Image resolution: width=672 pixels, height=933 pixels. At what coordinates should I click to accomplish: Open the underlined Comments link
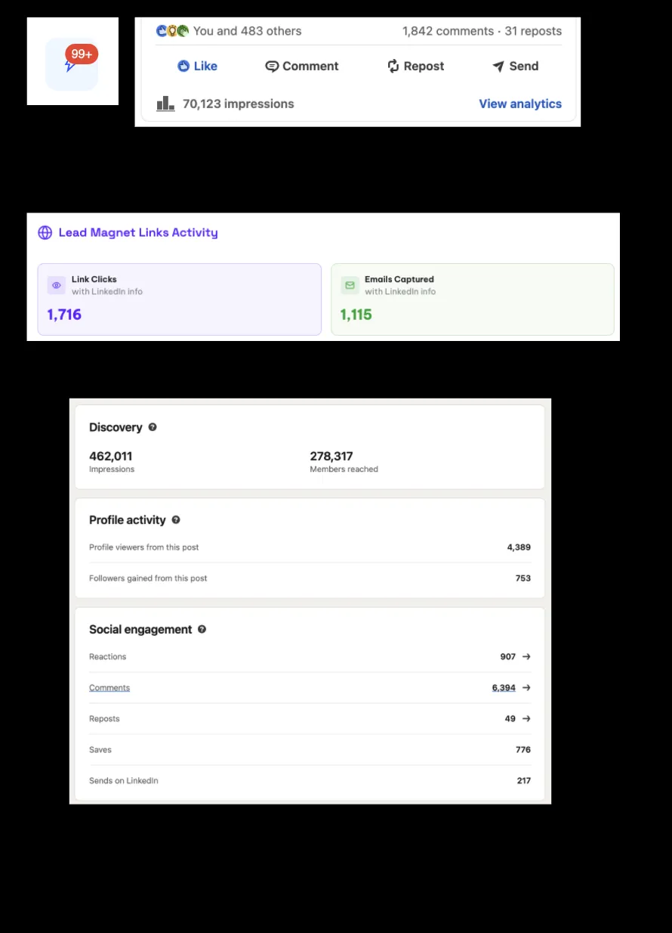[x=109, y=688]
